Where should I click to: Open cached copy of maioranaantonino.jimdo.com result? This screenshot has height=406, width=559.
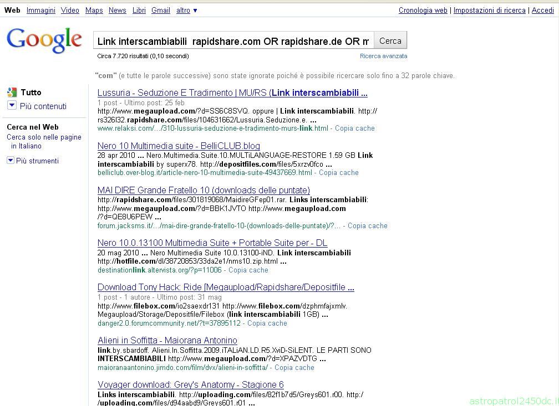(x=294, y=367)
